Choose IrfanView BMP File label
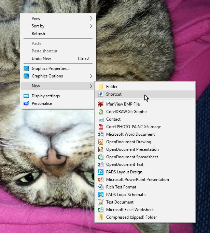This screenshot has height=233, width=210. coord(123,104)
